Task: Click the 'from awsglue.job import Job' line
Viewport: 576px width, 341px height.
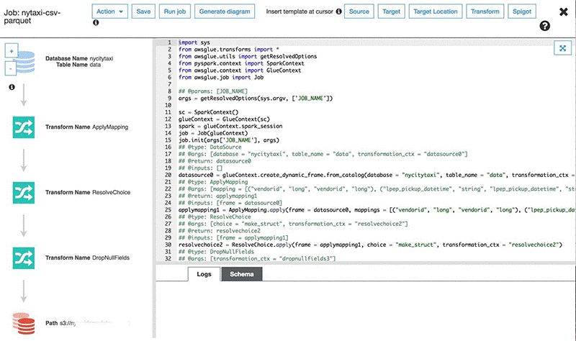Action: coord(221,78)
